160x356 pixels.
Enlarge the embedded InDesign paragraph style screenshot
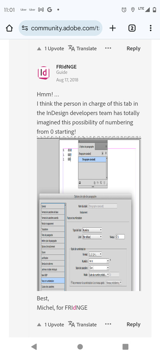click(x=89, y=213)
